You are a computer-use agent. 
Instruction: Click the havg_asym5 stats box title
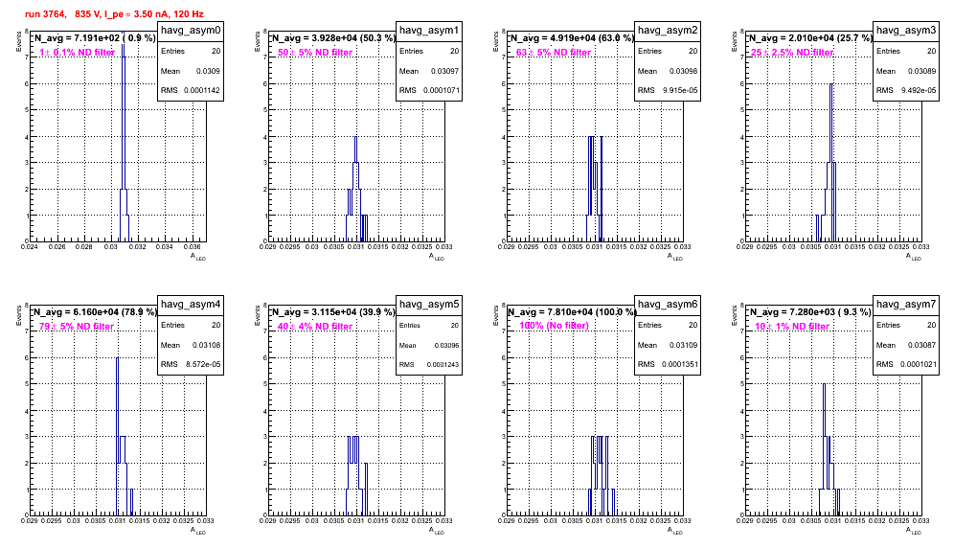pos(429,305)
